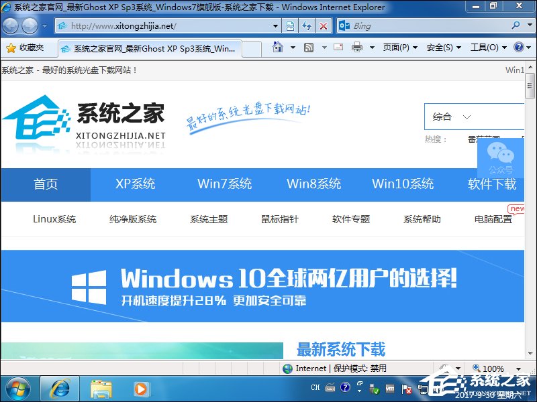
Task: Click the Home icon on the command bar
Action: coord(279,48)
